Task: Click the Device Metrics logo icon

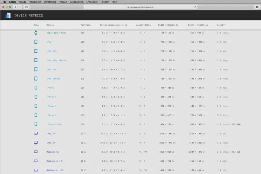Action: (x=8, y=16)
